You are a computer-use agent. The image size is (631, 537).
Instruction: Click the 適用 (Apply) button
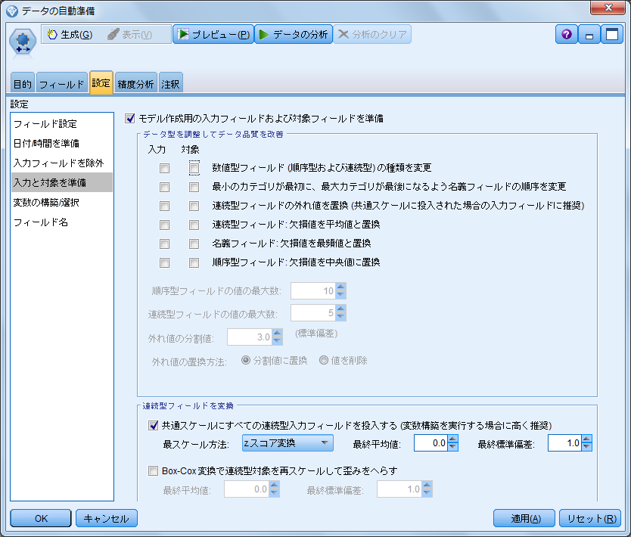tap(524, 518)
